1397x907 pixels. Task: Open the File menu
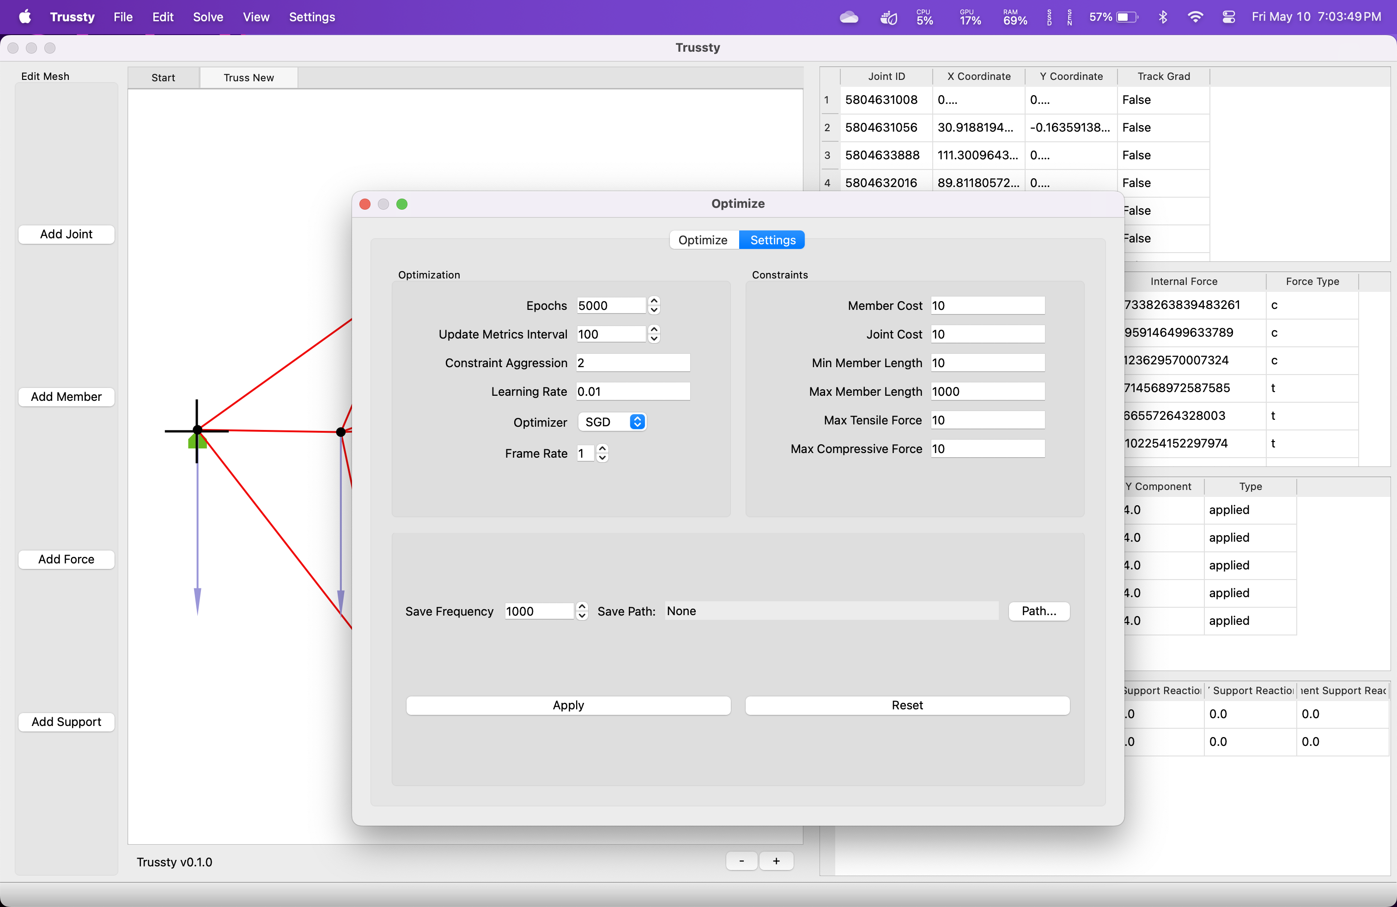pyautogui.click(x=123, y=17)
